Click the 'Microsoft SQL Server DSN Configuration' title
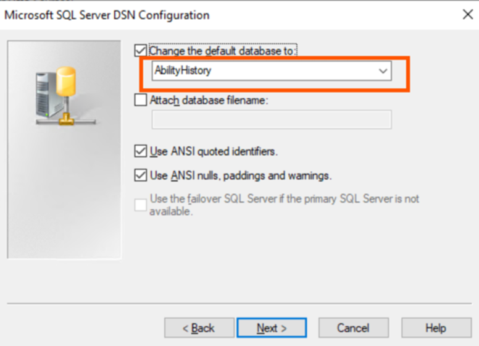Image resolution: width=479 pixels, height=346 pixels. tap(107, 15)
